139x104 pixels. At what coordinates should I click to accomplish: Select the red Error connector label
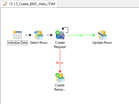tap(60, 63)
